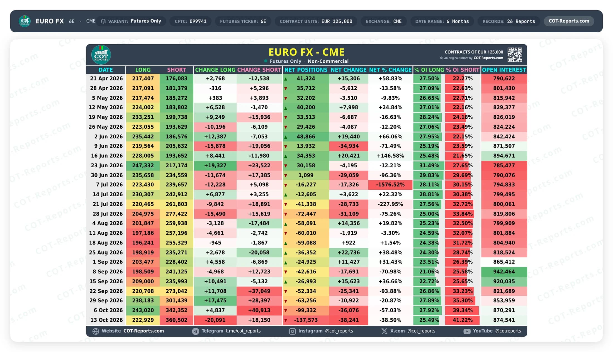Click the down arrow in the 13 Oct 2026 row
This screenshot has height=352, width=613.
286,321
